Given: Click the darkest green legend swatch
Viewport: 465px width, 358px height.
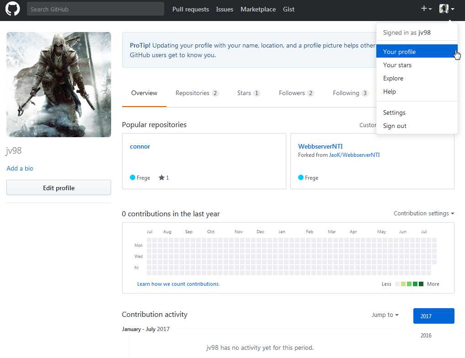Looking at the screenshot, I should (x=421, y=284).
